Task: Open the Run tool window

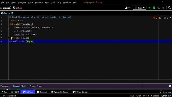Action: 4,92
